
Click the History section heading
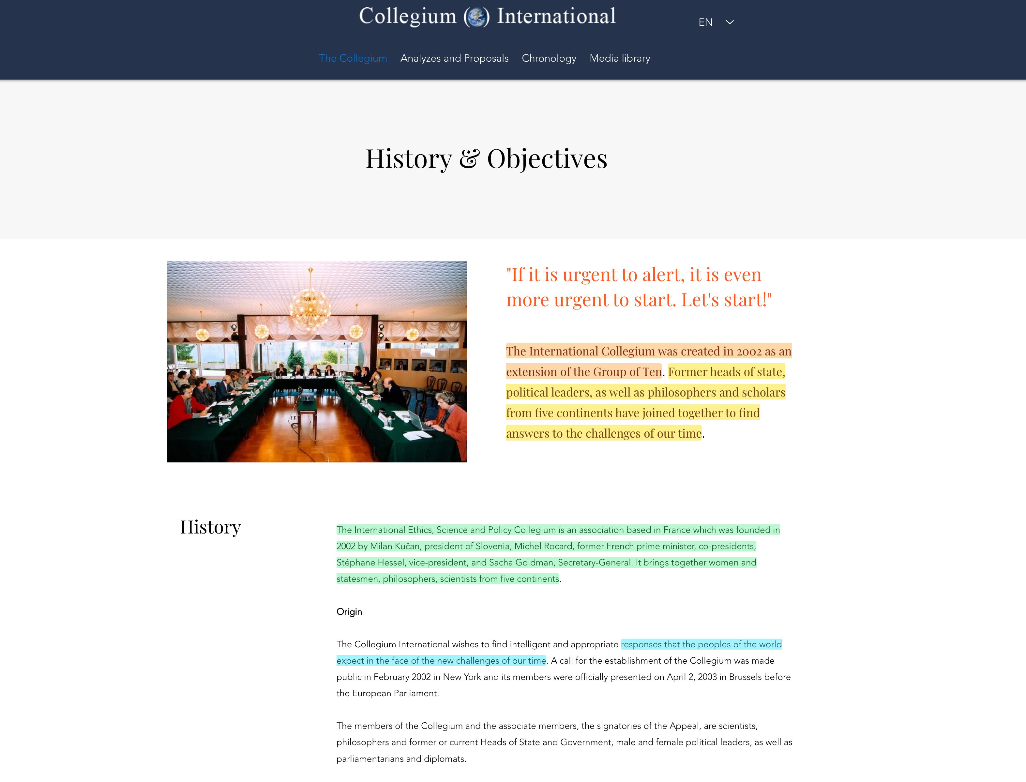(x=210, y=527)
